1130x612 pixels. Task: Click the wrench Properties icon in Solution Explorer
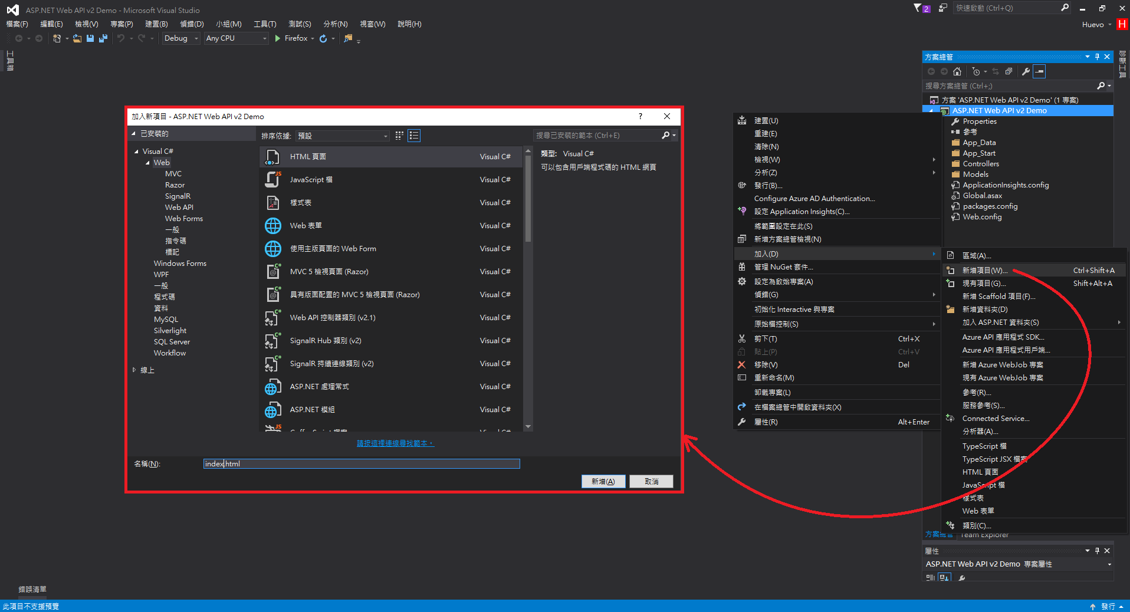(1026, 71)
